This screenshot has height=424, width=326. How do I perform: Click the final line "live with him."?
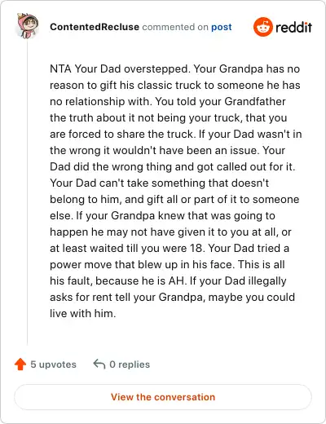coord(83,313)
